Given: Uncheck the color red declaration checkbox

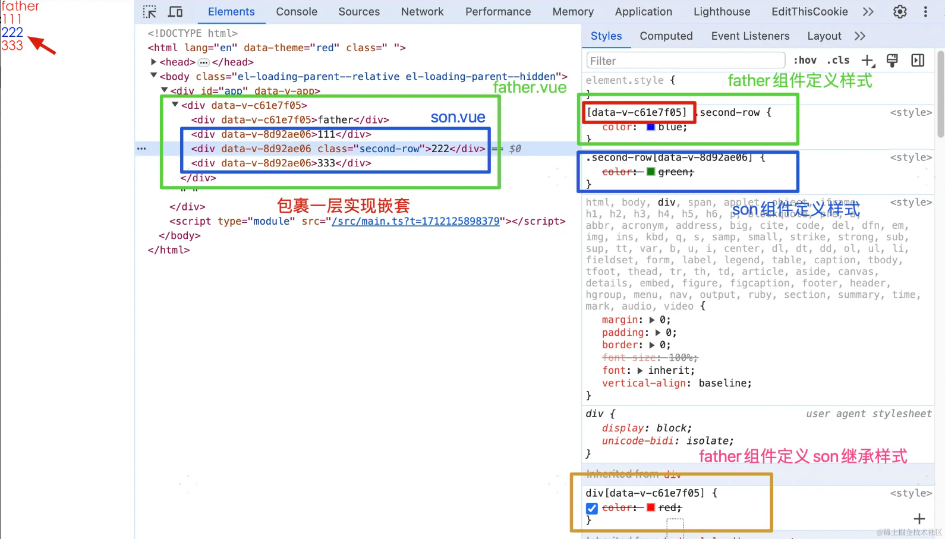Looking at the screenshot, I should (x=592, y=508).
